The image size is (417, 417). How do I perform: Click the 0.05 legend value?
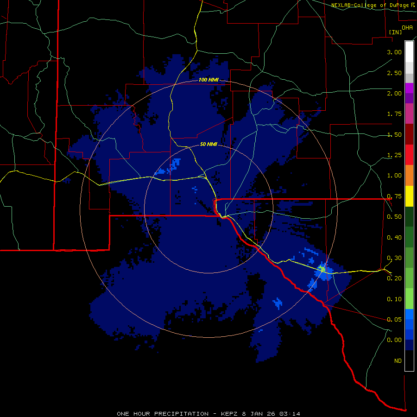point(394,320)
